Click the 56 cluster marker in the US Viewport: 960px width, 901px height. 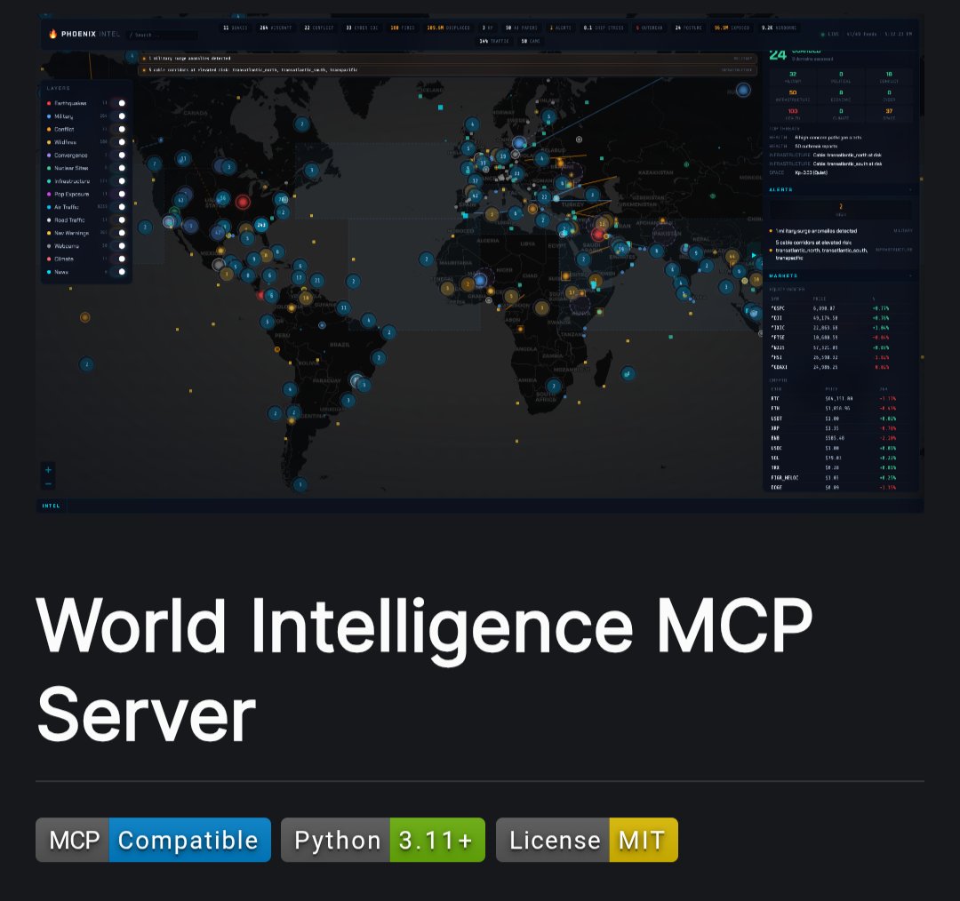pyautogui.click(x=223, y=198)
